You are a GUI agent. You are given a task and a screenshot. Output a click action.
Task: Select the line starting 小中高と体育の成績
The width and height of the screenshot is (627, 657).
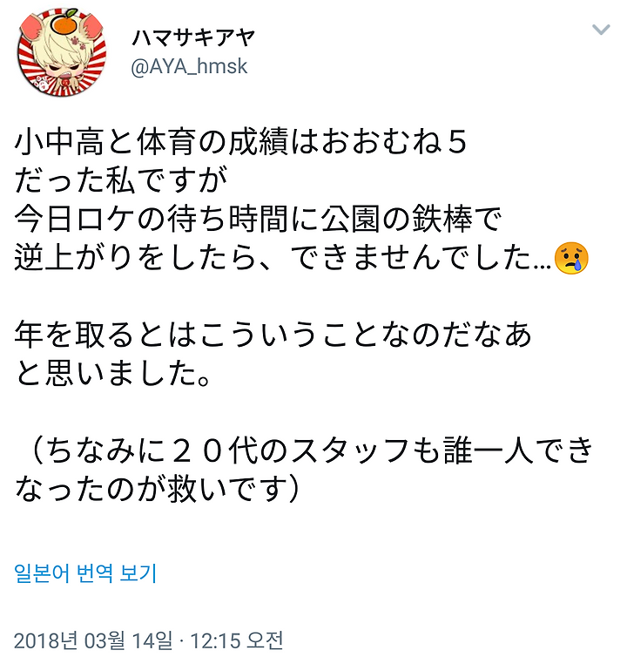click(x=240, y=142)
